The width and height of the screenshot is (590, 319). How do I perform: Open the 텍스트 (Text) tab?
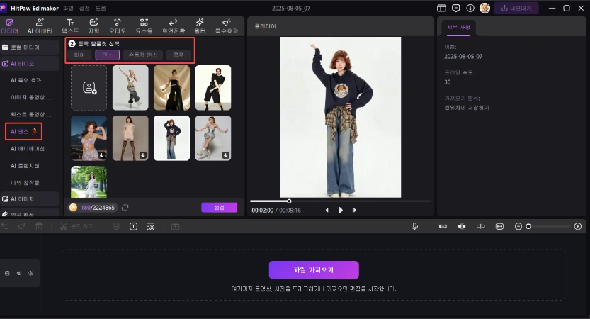coord(70,26)
